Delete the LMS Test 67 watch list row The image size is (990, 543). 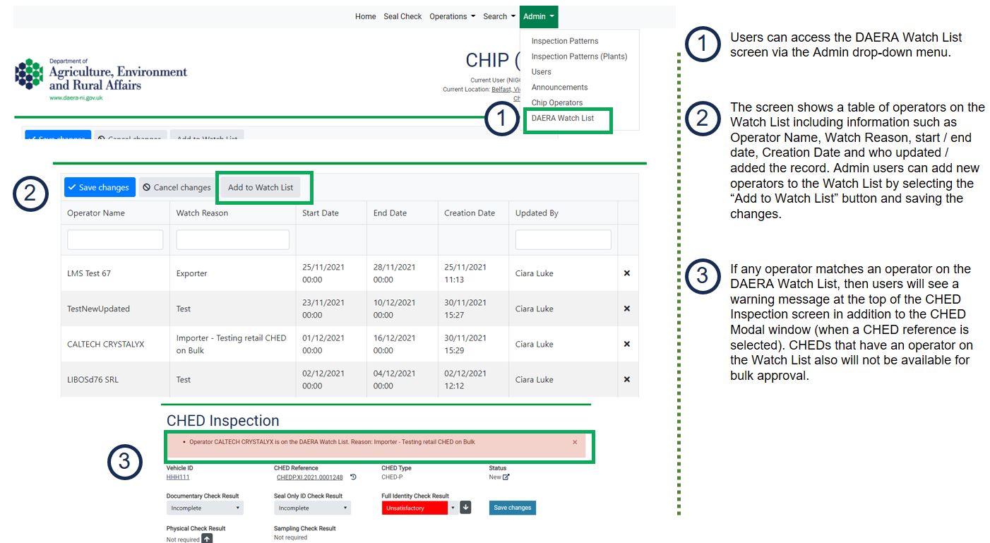[x=626, y=273]
